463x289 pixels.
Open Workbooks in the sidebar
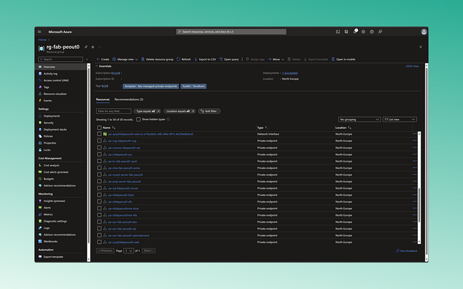click(50, 241)
